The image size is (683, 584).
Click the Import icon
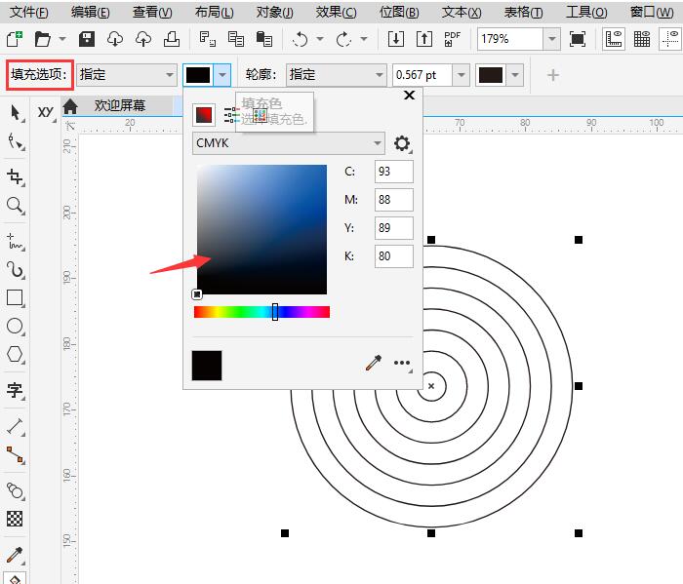[x=395, y=39]
